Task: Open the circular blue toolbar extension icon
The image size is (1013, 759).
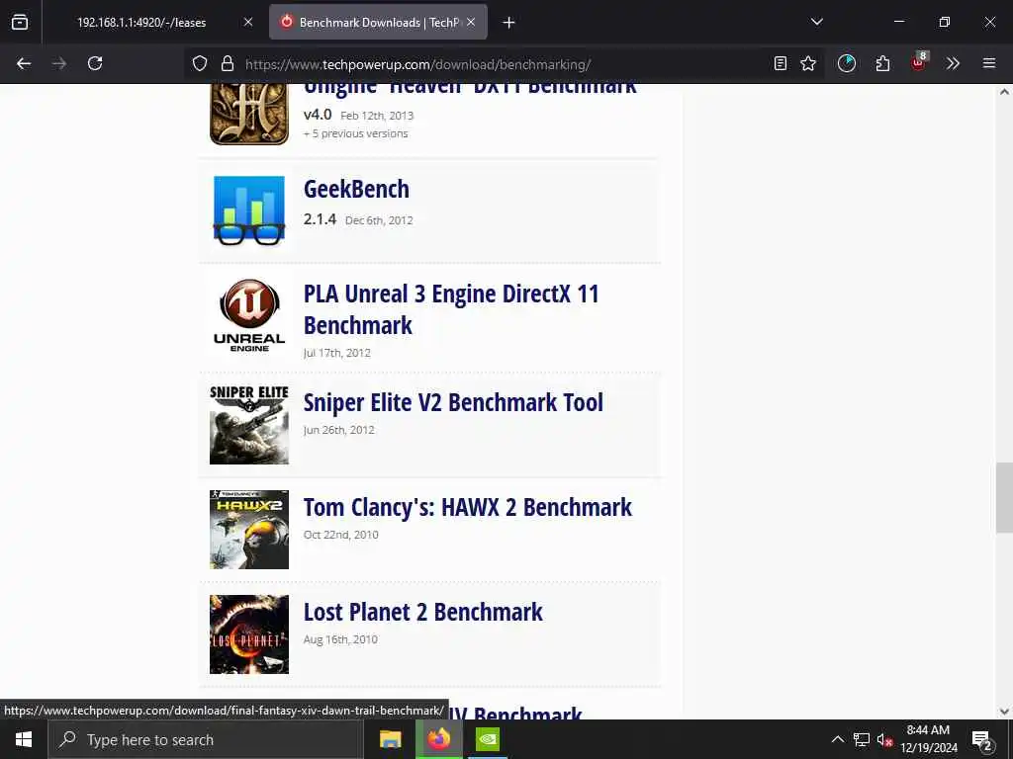Action: point(847,63)
